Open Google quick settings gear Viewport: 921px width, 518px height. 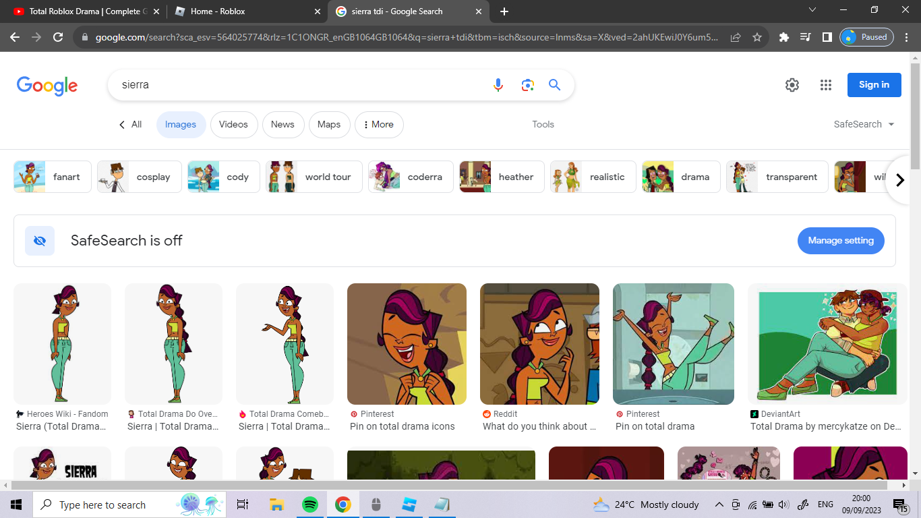792,85
